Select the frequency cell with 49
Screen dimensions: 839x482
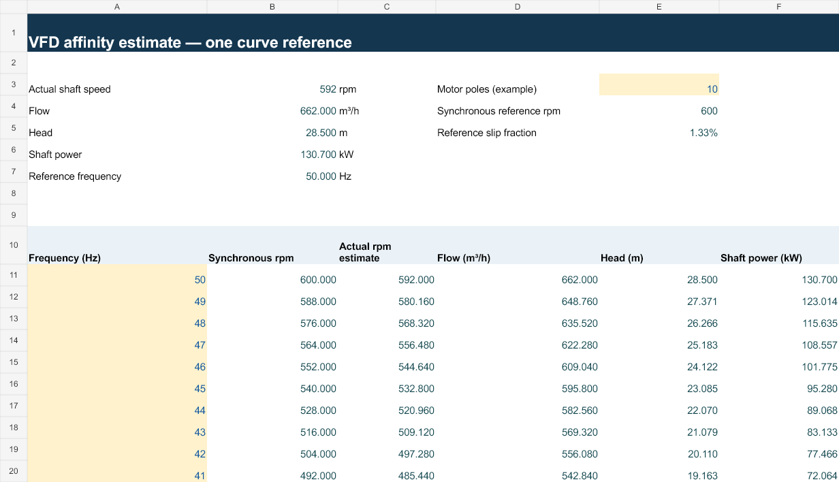click(117, 297)
